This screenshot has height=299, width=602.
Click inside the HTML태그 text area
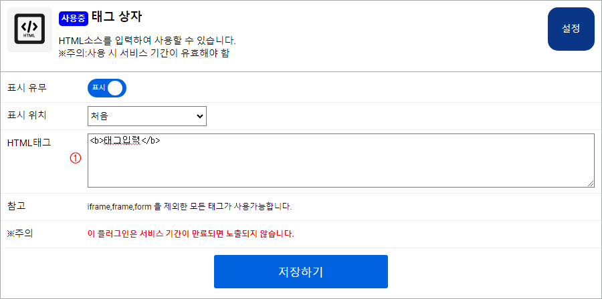[x=340, y=160]
